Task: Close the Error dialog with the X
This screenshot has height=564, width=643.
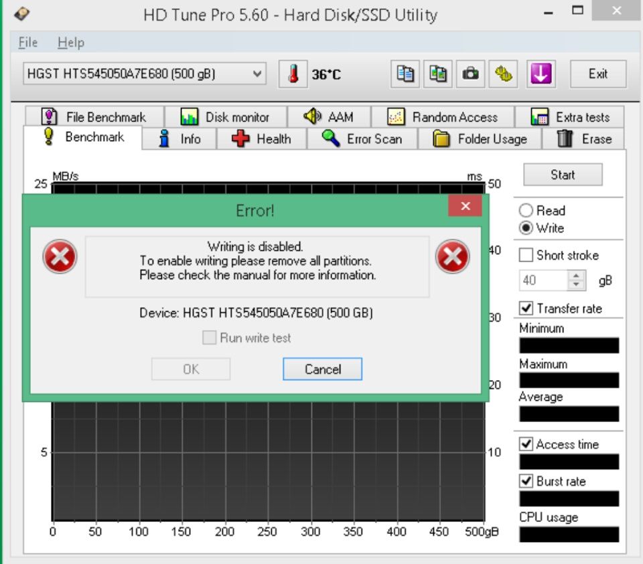Action: (x=465, y=205)
